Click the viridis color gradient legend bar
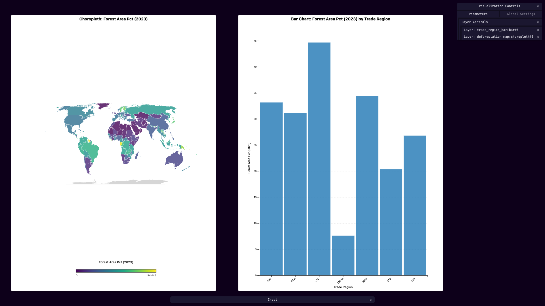The image size is (545, 306). [x=116, y=271]
